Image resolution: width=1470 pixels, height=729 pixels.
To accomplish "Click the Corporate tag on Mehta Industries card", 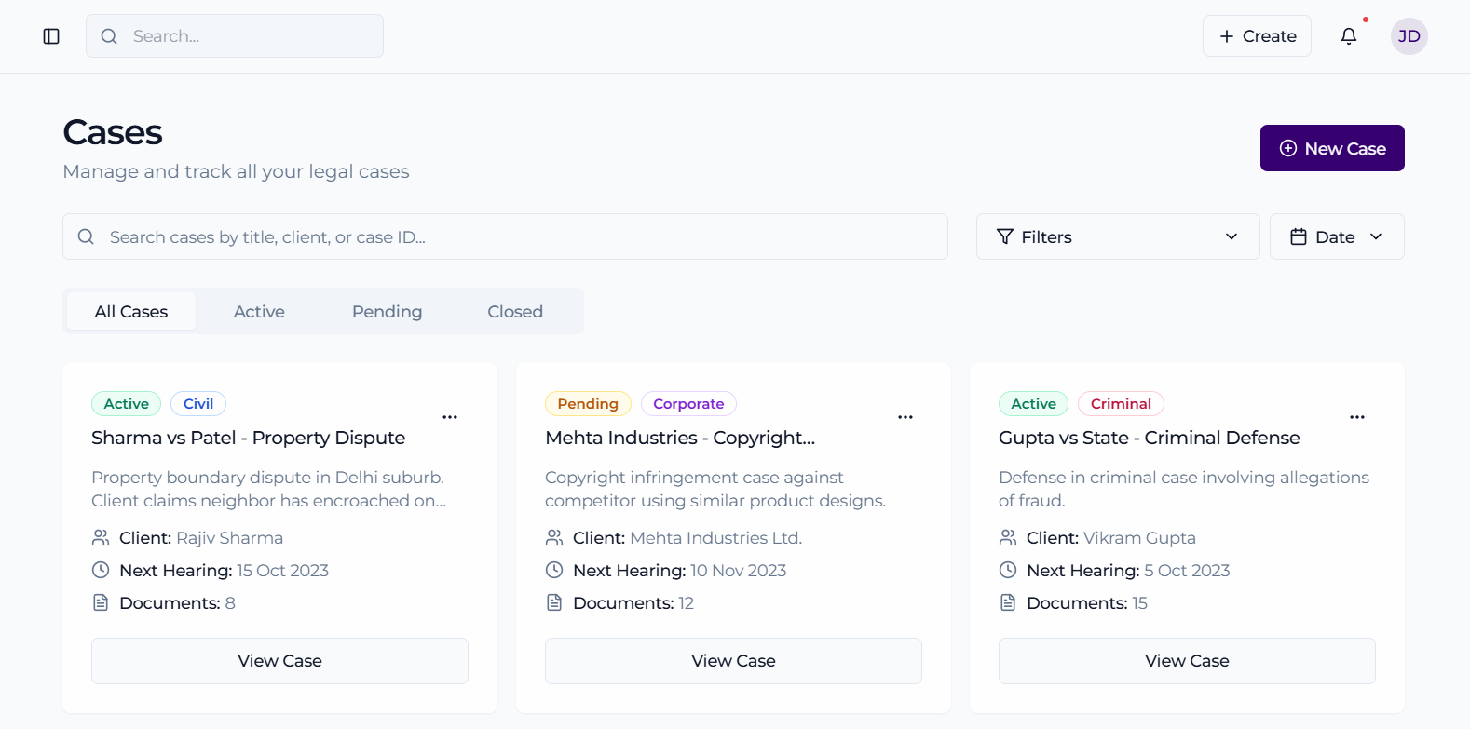I will tap(688, 404).
